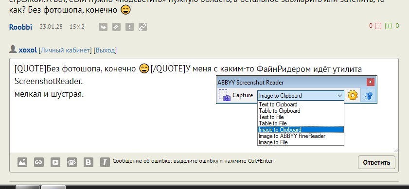This screenshot has height=189, width=409.
Task: Click the Ответить reply button
Action: coord(376,162)
